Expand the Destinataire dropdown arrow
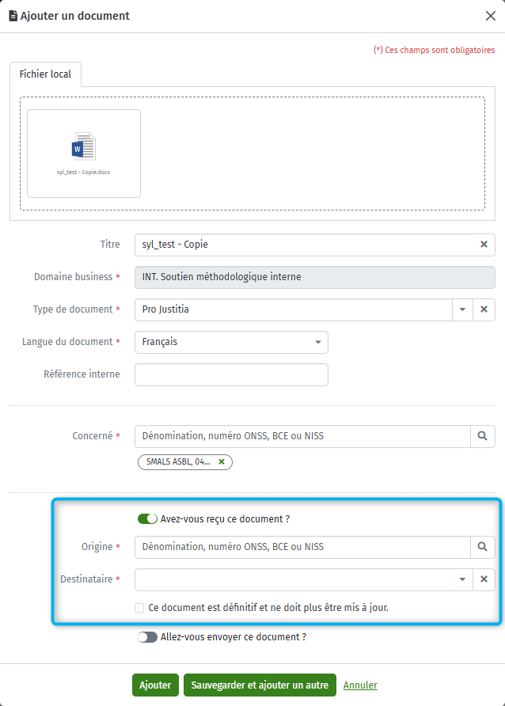Image resolution: width=505 pixels, height=706 pixels. coord(462,579)
